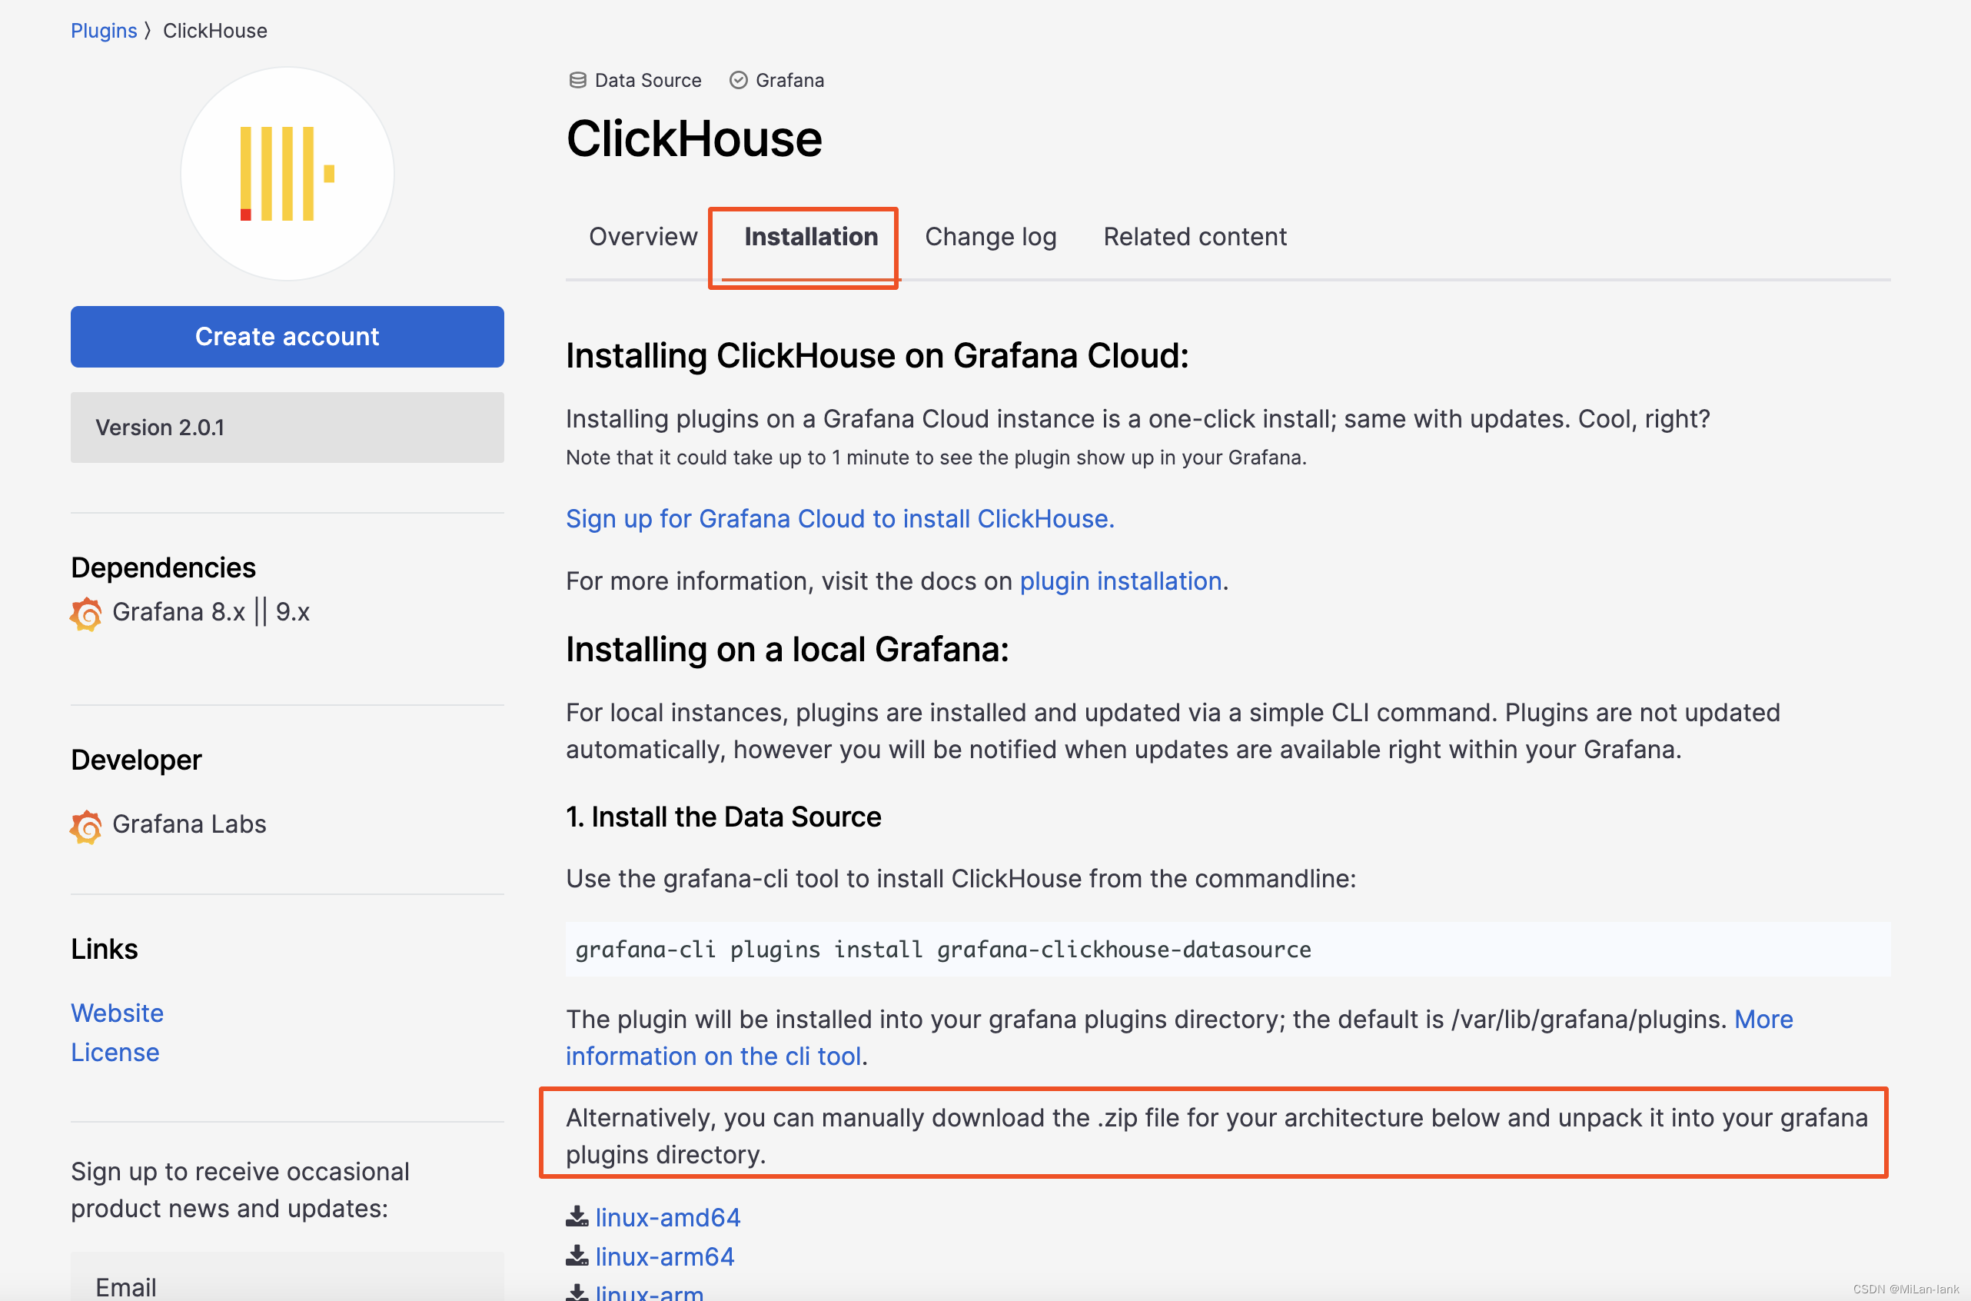
Task: Open the Related content tab
Action: click(x=1194, y=238)
